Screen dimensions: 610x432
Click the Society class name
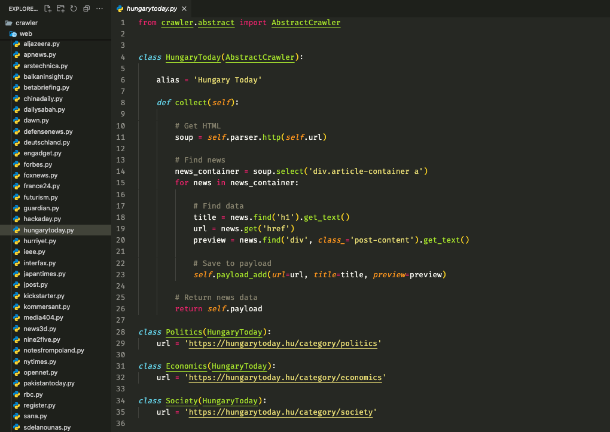point(182,401)
